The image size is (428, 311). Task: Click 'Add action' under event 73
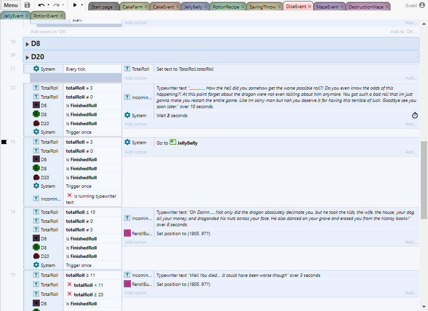[x=136, y=152]
